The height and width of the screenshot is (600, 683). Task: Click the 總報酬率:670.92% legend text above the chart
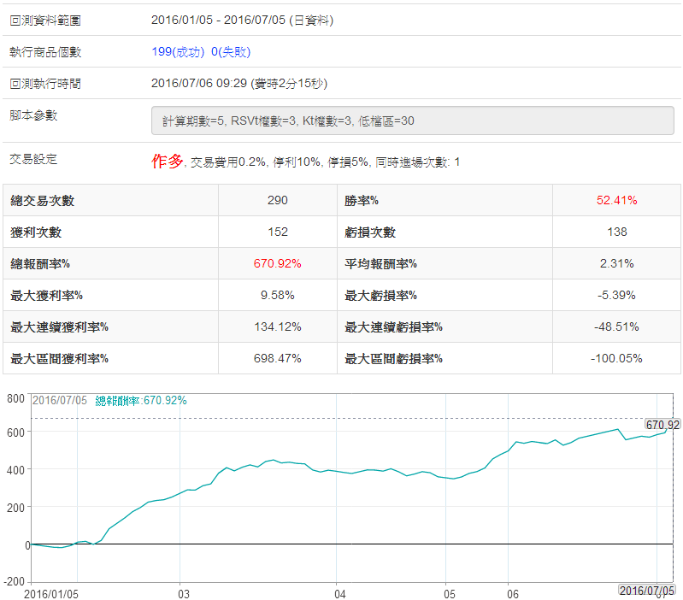[141, 400]
